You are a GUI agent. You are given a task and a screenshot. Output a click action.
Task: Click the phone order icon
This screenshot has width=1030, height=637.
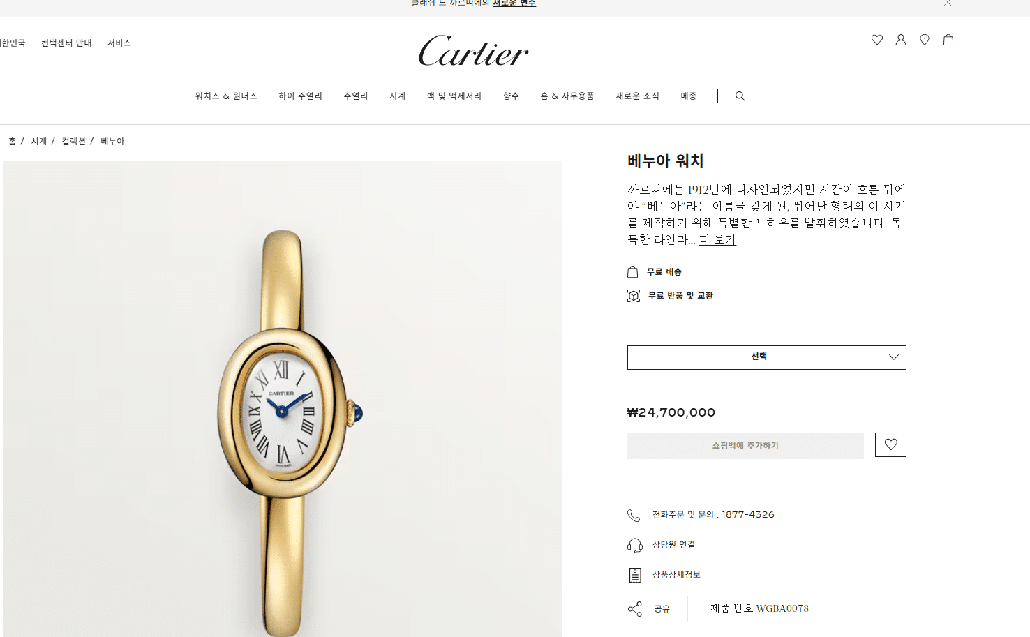tap(634, 515)
